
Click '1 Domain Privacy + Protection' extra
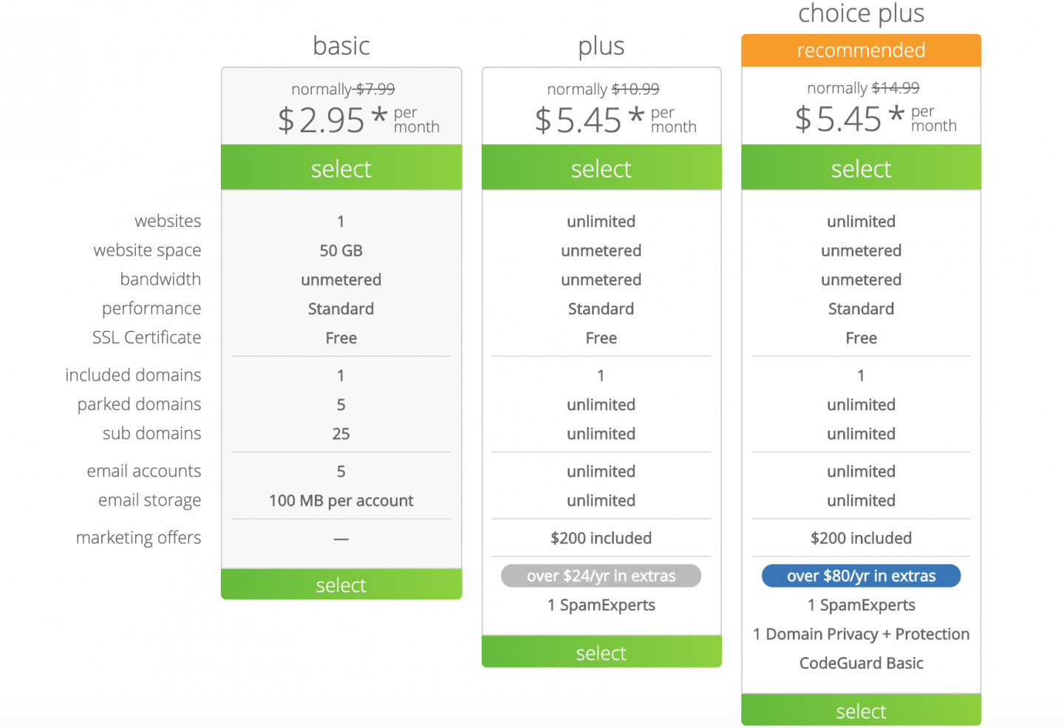pyautogui.click(x=861, y=634)
